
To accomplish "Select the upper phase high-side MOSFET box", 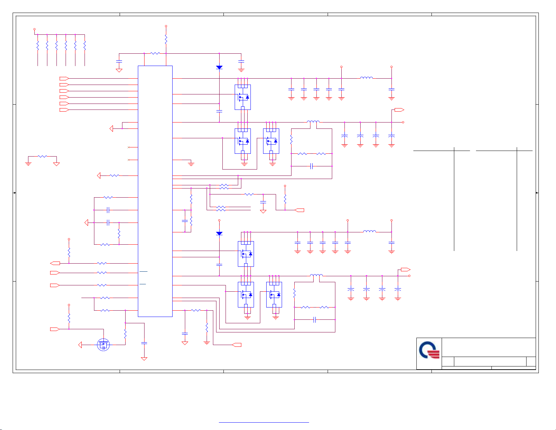I will click(x=243, y=97).
